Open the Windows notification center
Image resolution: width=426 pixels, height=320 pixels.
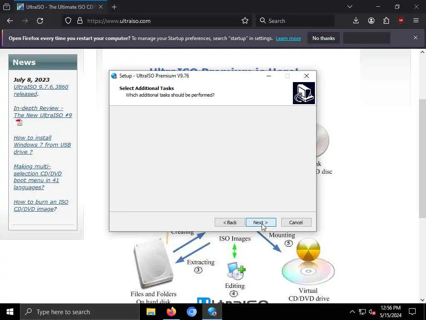[x=412, y=312]
